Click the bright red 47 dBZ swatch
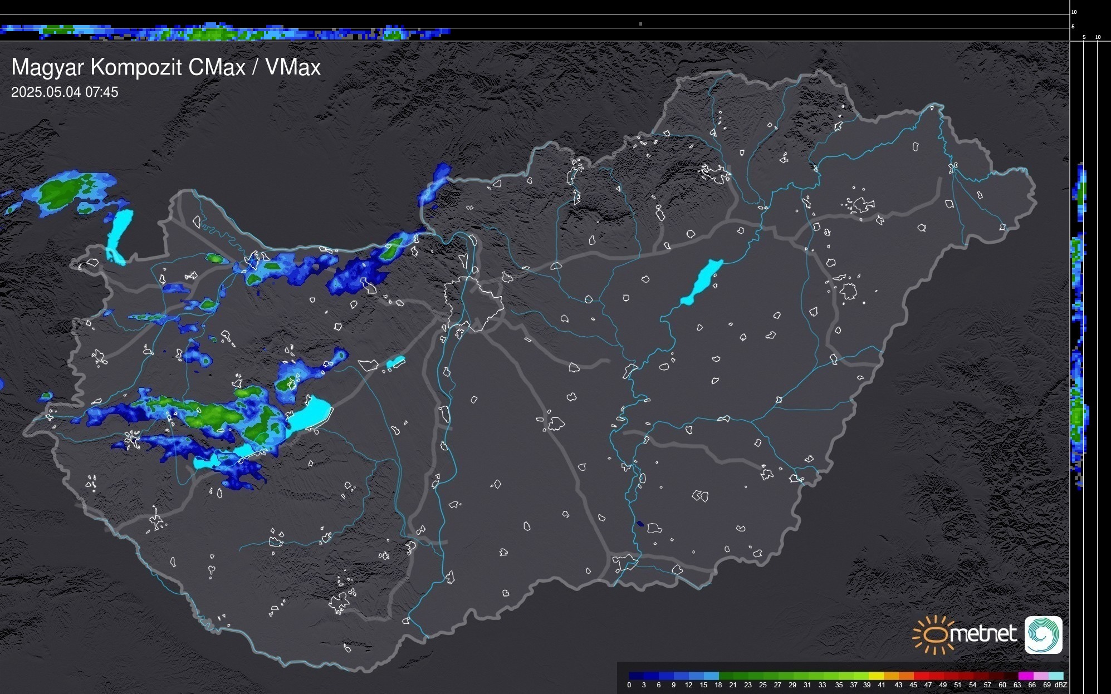Screen dimensions: 1111x694 (x=935, y=676)
